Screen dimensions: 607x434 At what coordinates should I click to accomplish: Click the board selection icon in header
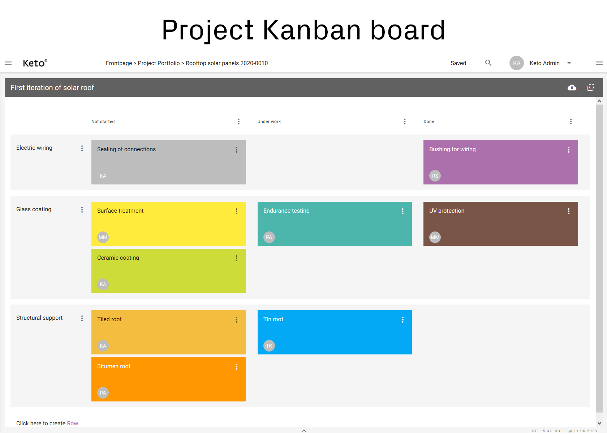[x=591, y=88]
